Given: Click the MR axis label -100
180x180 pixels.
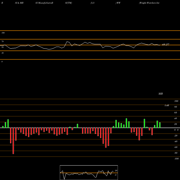Looking at the screenshot, I should coord(176,159).
